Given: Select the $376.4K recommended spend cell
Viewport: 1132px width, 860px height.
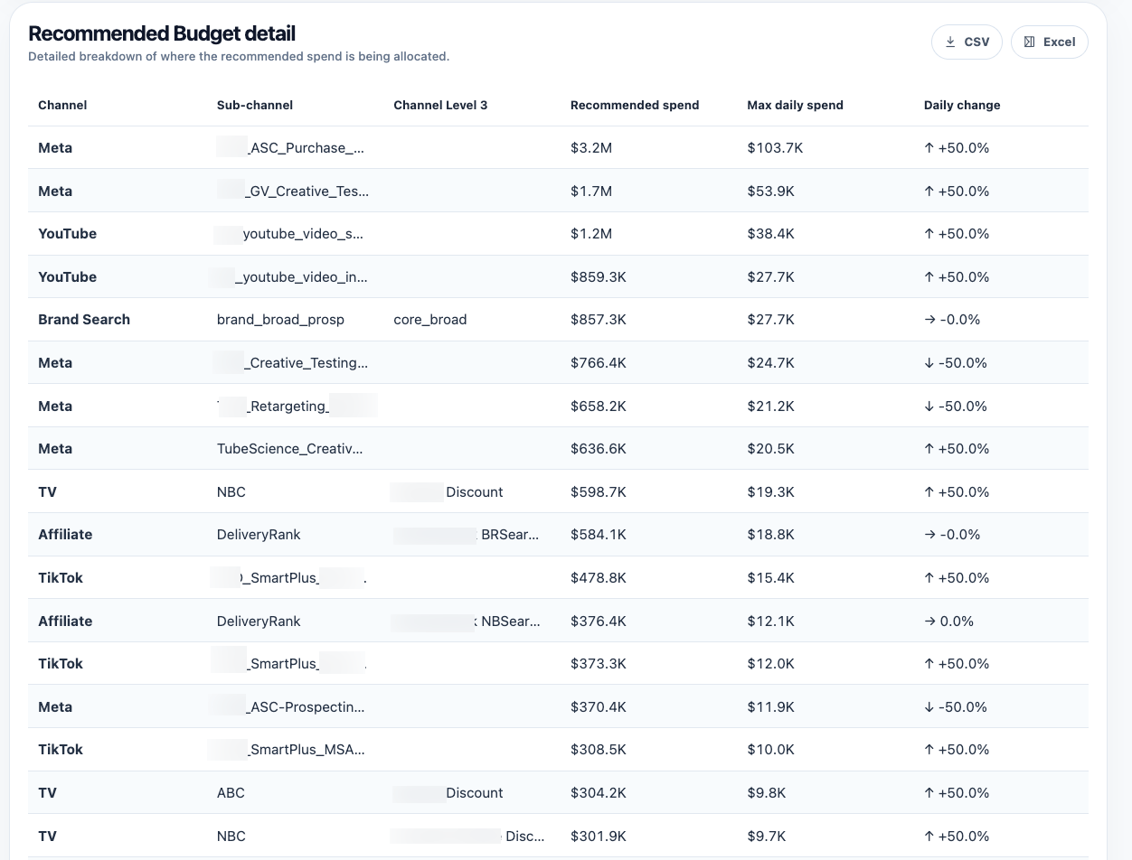Looking at the screenshot, I should coord(599,621).
